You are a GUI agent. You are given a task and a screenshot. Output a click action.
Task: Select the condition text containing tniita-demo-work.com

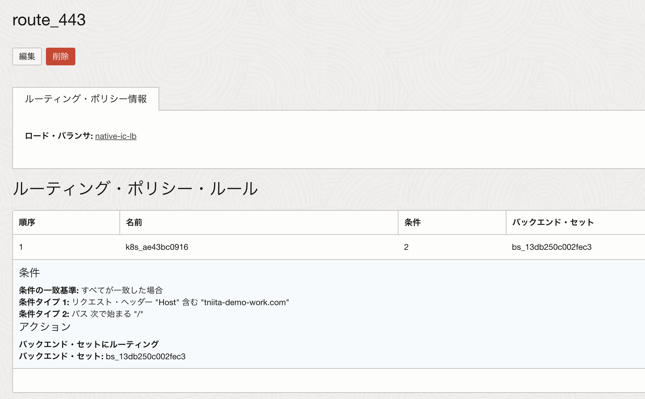[245, 302]
